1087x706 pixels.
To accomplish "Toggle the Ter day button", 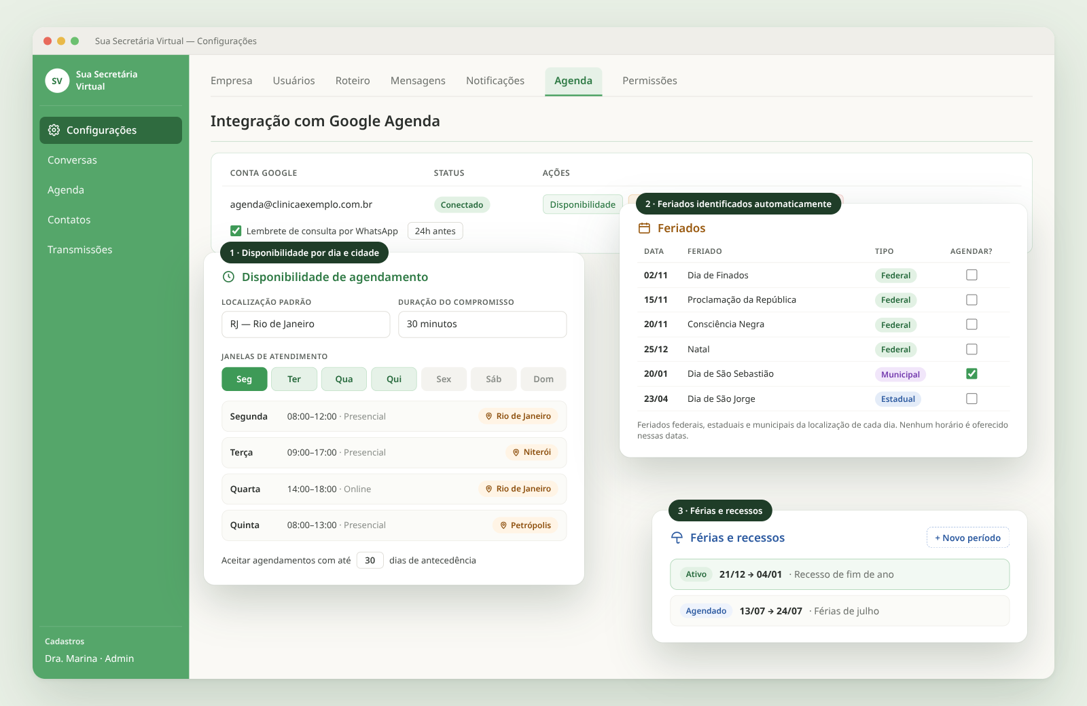I will click(x=294, y=379).
